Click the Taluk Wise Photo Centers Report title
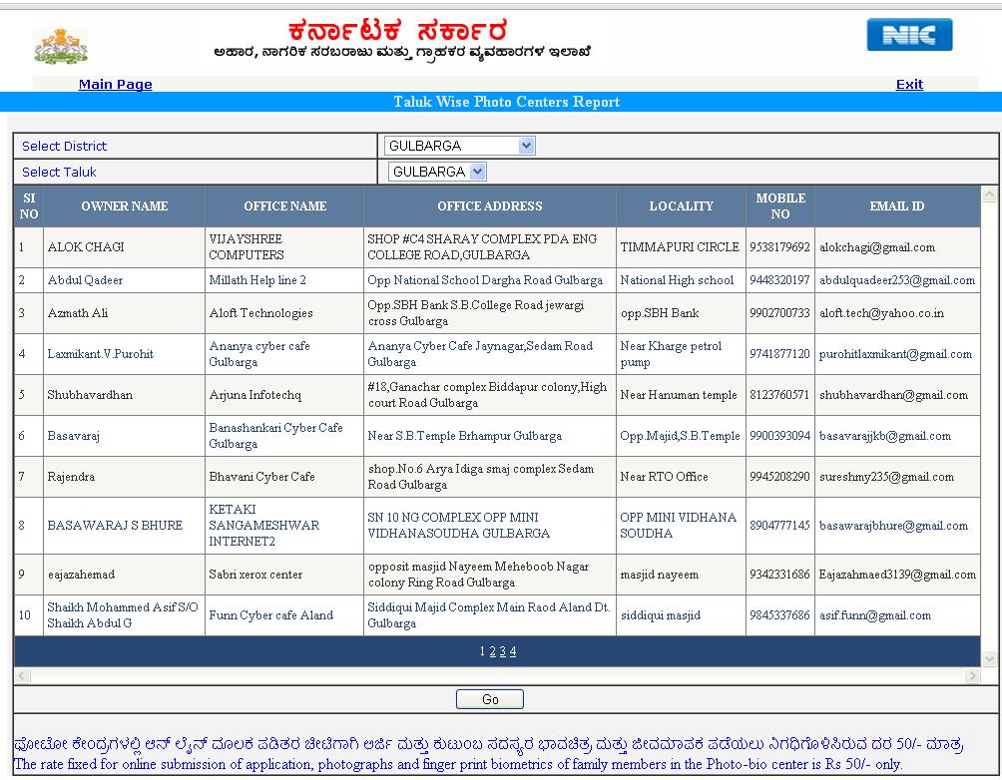 (x=507, y=102)
